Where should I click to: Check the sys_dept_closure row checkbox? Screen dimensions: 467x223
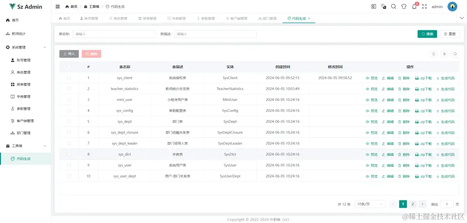(69, 132)
